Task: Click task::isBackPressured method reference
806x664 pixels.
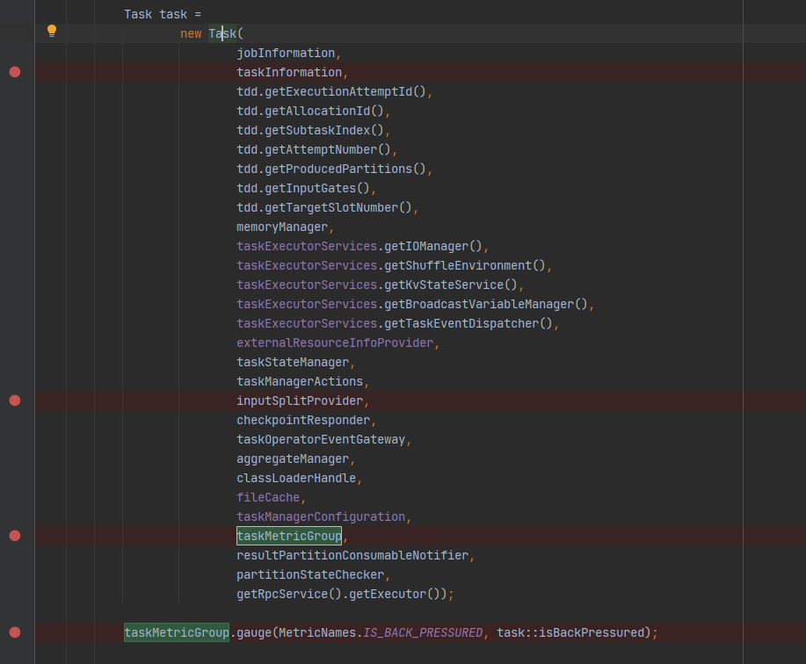Action: [570, 632]
